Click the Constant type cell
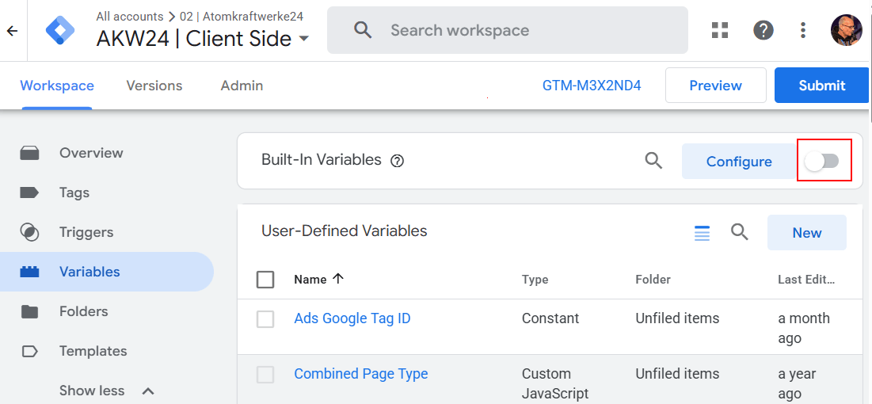Screen dimensions: 872x404 550,318
